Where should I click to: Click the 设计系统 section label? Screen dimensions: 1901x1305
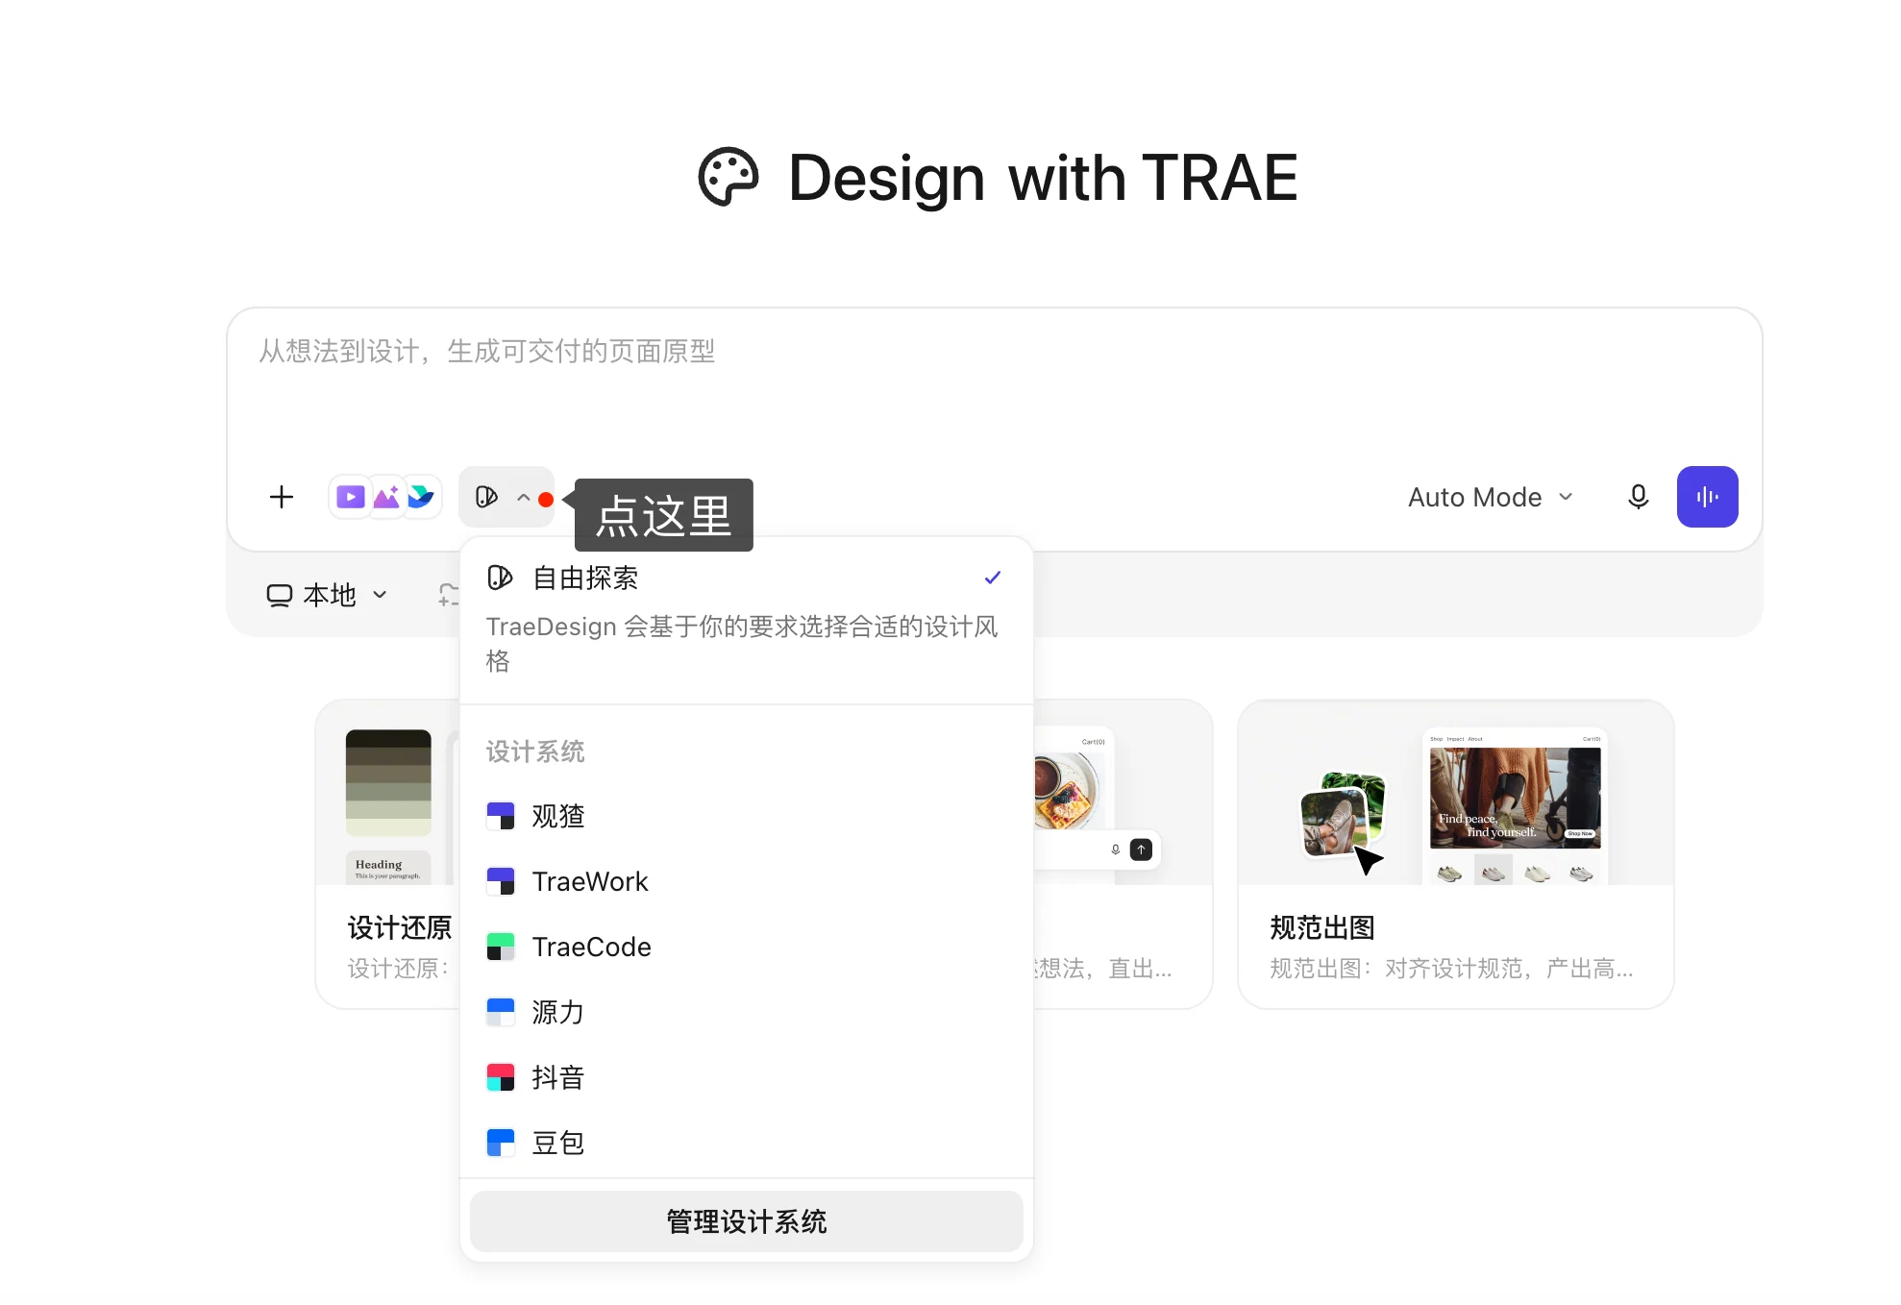(535, 751)
